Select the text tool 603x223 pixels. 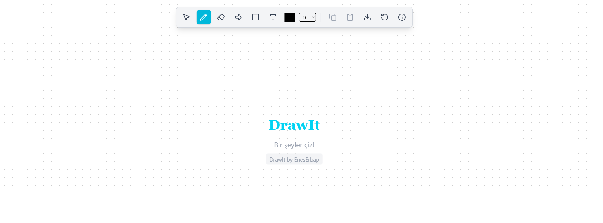tap(273, 17)
